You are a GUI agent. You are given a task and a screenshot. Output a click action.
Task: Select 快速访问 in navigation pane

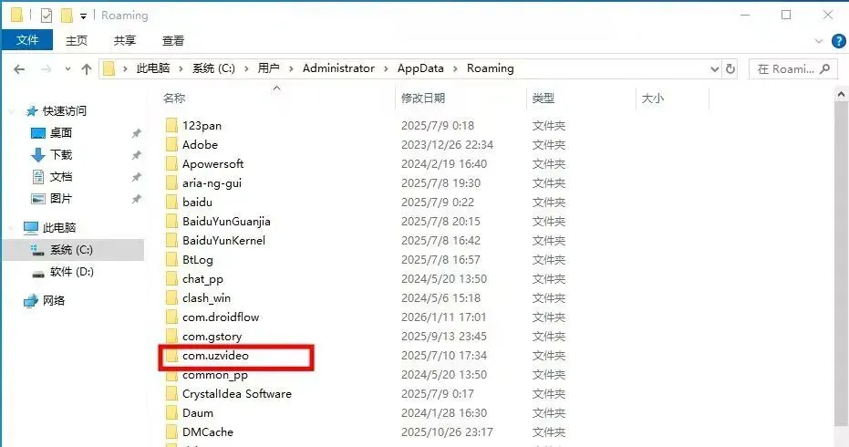point(65,111)
